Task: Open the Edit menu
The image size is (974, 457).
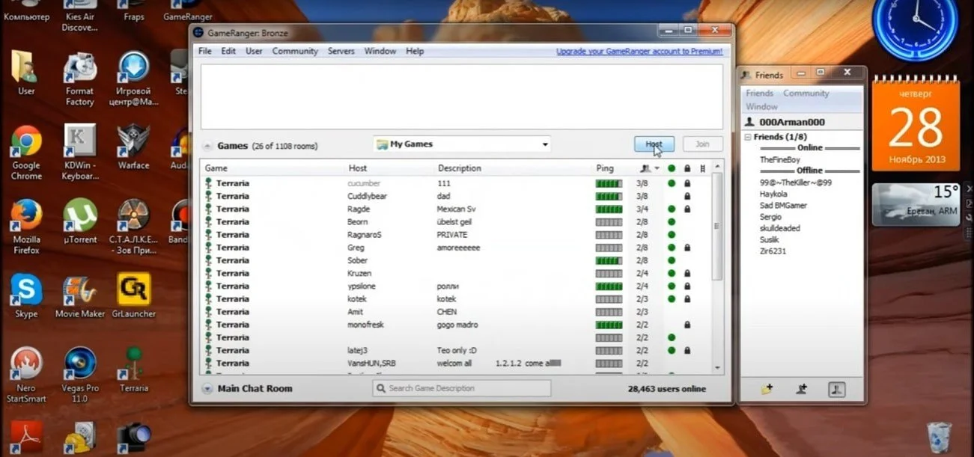Action: coord(228,51)
